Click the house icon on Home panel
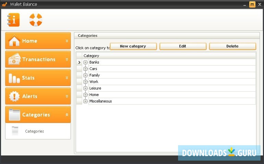 [x=14, y=41]
